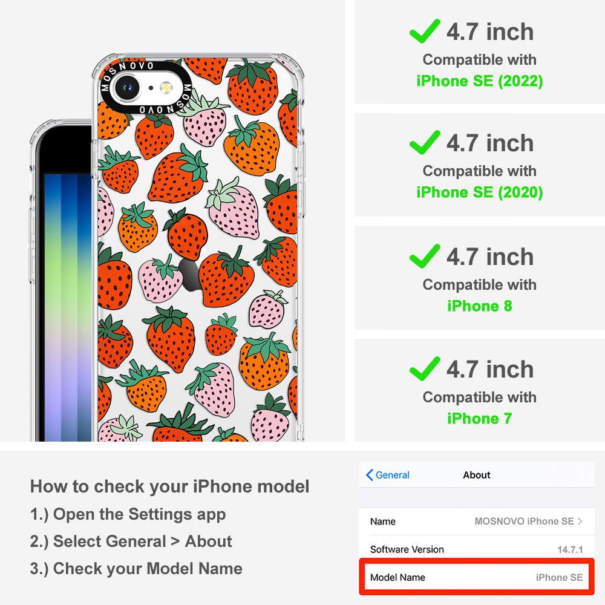
Task: Click the iPhone SE (2022) green text
Action: point(480,81)
